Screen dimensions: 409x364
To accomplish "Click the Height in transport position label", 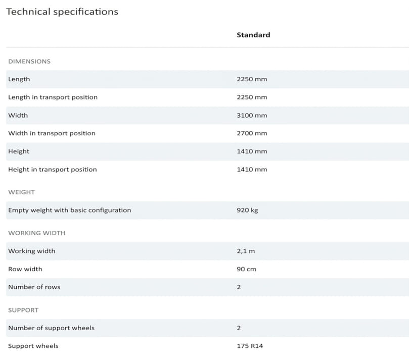I will click(x=52, y=170).
